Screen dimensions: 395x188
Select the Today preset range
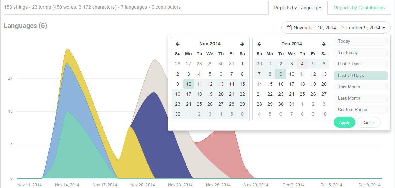361,41
